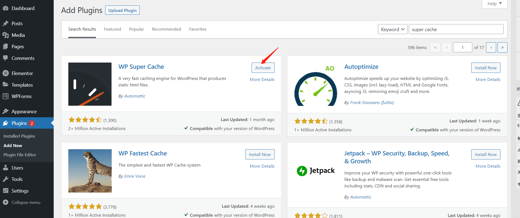Jump to last page of results

502,47
